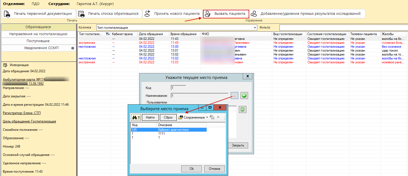Image resolution: width=408 pixels, height=176 pixels.
Task: Click the delete-filter X icon after the floppy
Action: tap(218, 117)
